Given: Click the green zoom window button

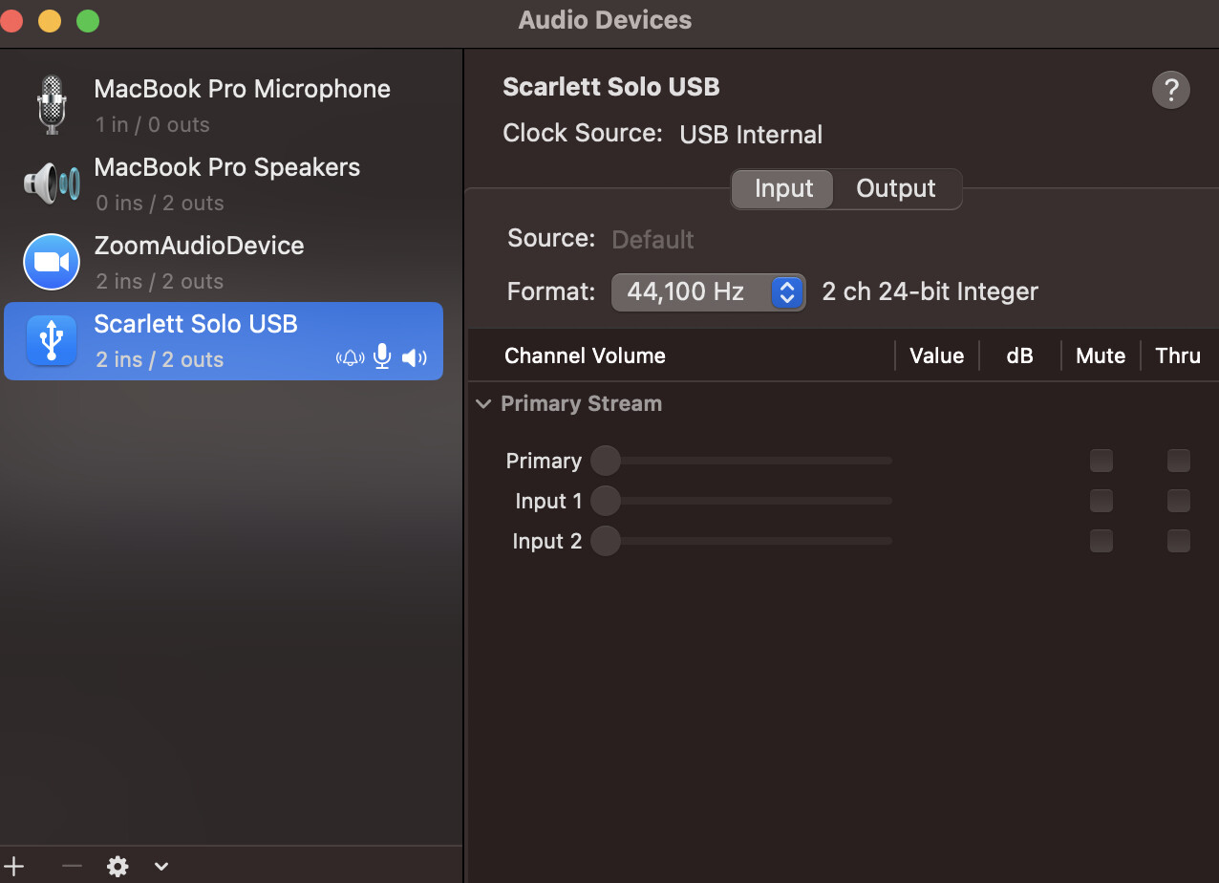Looking at the screenshot, I should 88,20.
